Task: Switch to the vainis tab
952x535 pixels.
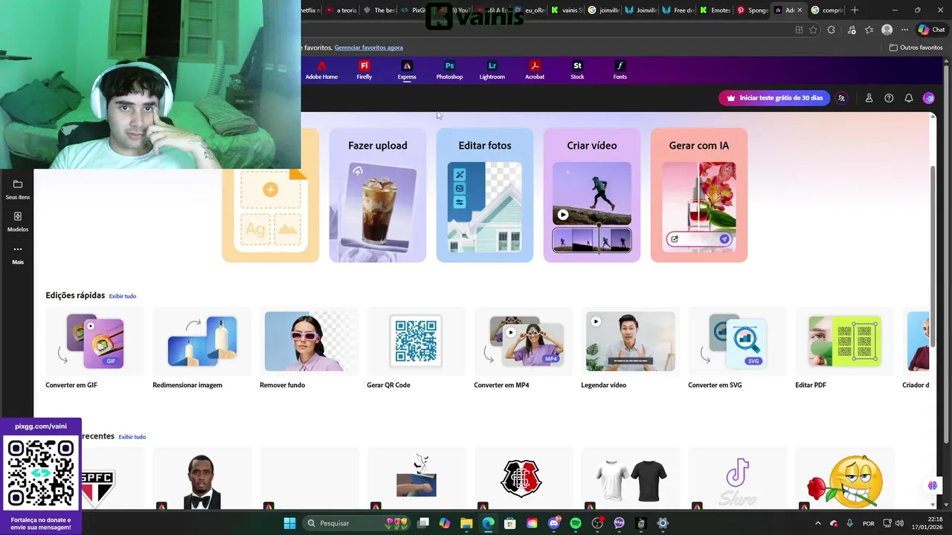Action: click(x=567, y=10)
